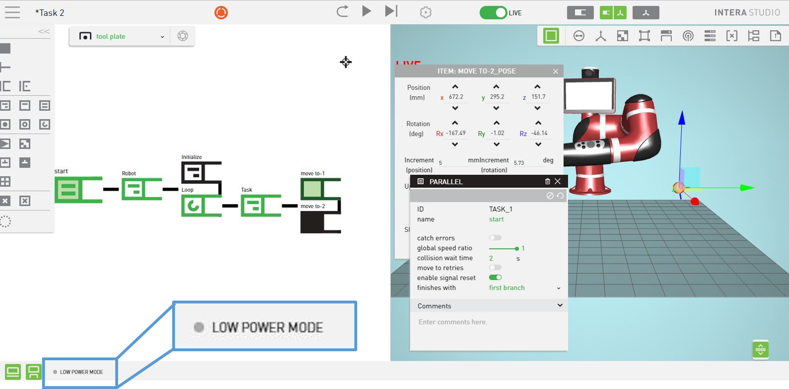Decrease the Rz rotation value
Screen dimensions: 789x389
tap(538, 144)
